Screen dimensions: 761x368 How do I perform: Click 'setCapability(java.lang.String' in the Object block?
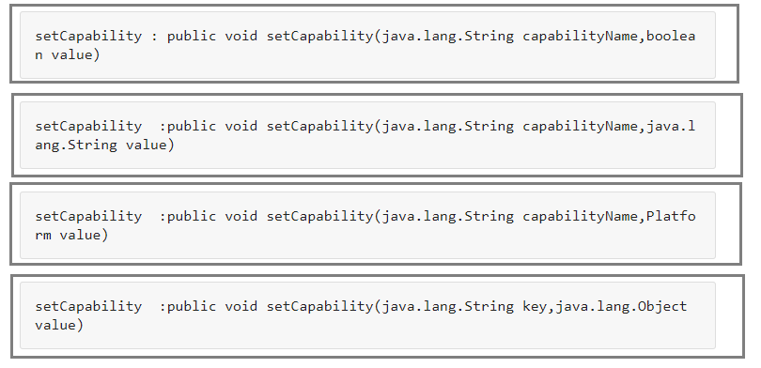(390, 307)
